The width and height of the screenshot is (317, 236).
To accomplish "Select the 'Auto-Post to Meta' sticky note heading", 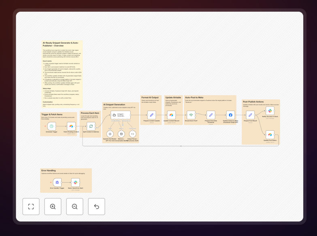I will 194,98.
